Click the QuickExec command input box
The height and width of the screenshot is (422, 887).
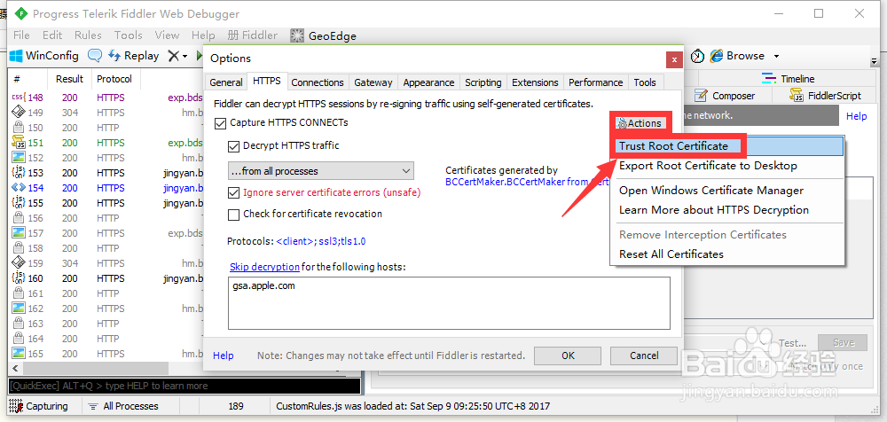pos(184,386)
